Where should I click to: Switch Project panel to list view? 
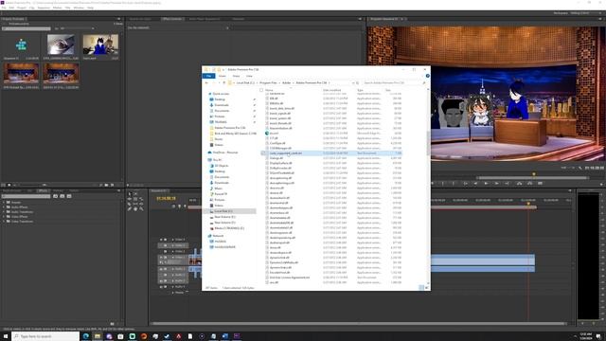4,186
